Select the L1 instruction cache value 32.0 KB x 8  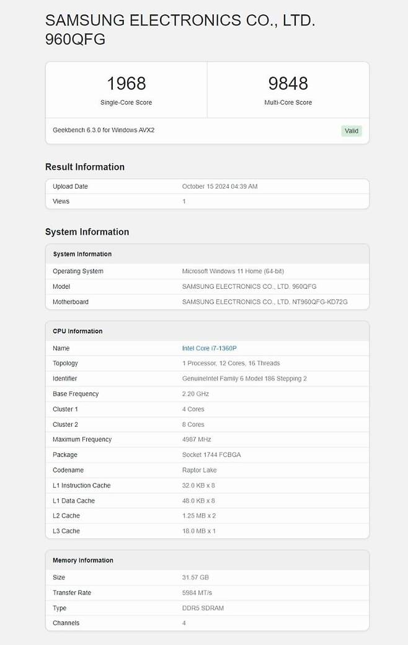click(x=198, y=485)
